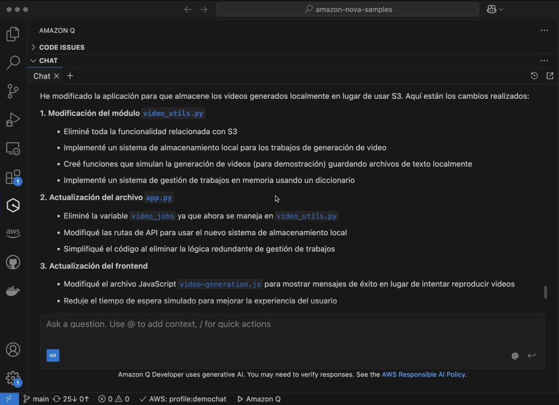Add a new chat tab
Screen dimensions: 559x405
tap(70, 76)
